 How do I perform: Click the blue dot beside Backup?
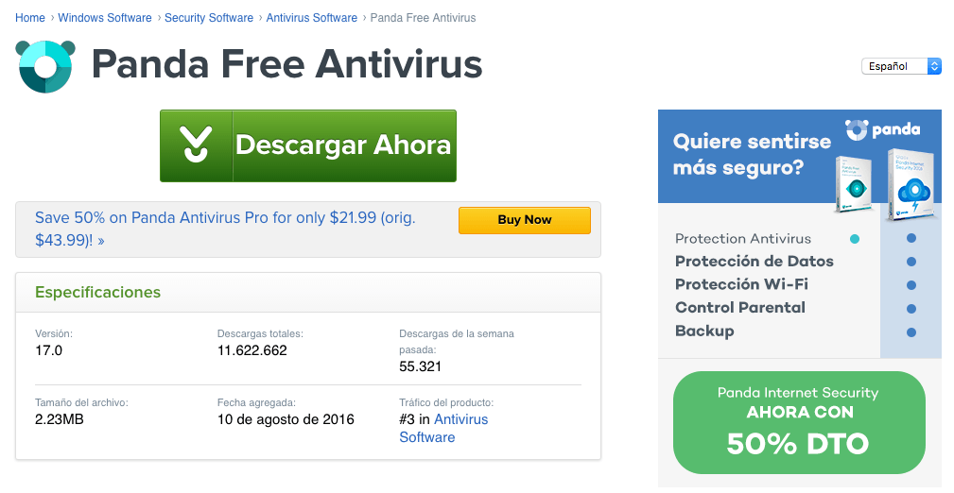[911, 332]
